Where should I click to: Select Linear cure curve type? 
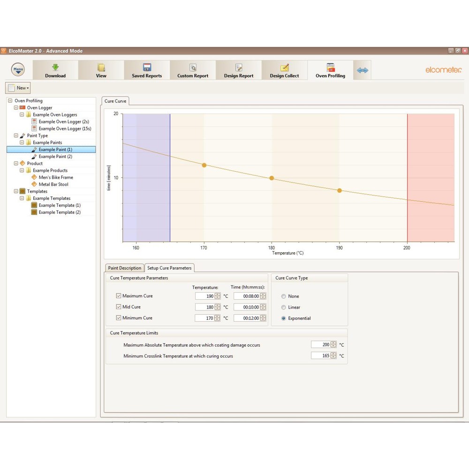[x=284, y=307]
